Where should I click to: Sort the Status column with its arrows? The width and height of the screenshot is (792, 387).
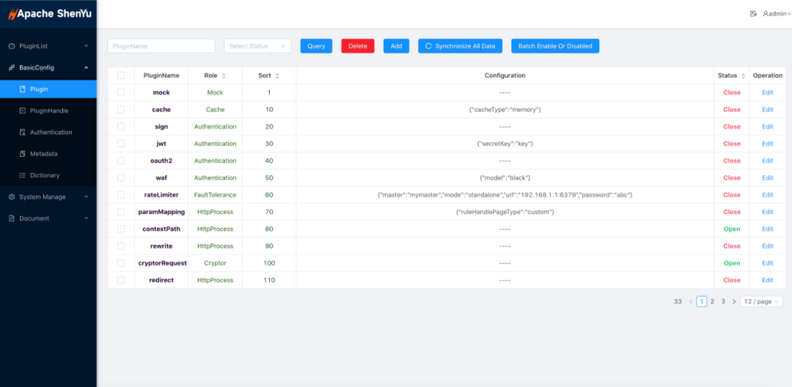pyautogui.click(x=743, y=75)
